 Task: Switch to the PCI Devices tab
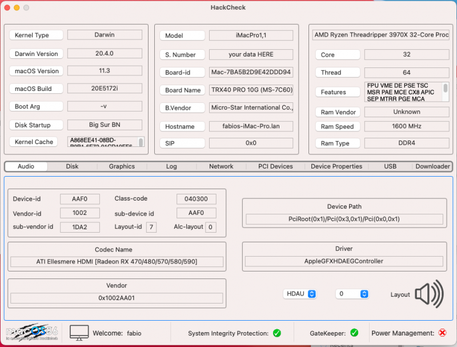275,166
